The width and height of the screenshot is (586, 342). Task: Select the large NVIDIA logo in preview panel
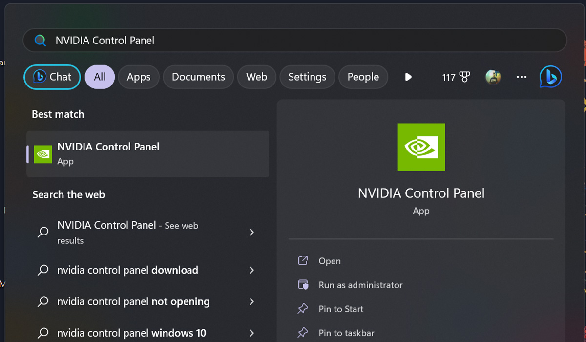[x=420, y=148]
